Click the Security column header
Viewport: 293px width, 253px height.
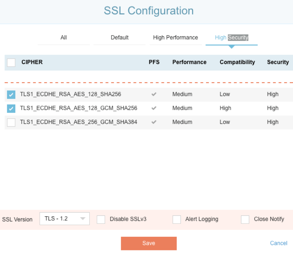pos(278,62)
